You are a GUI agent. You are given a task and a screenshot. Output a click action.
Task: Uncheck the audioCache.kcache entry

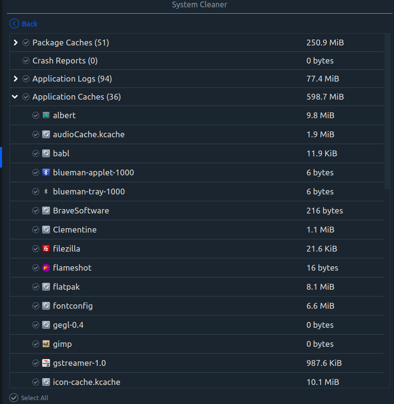[x=35, y=134]
